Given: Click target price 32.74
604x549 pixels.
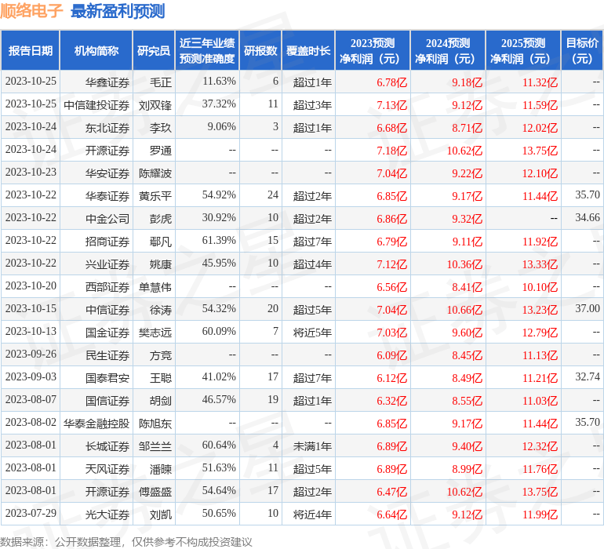Looking at the screenshot, I should click(x=588, y=376).
